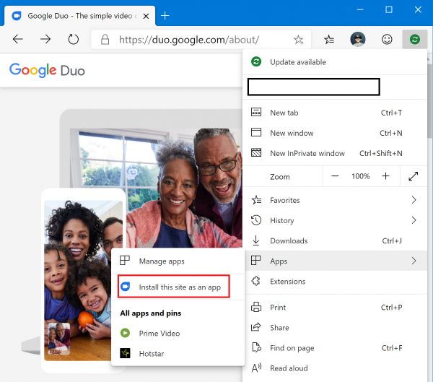Expand the Apps submenu
433x382 pixels.
point(335,261)
